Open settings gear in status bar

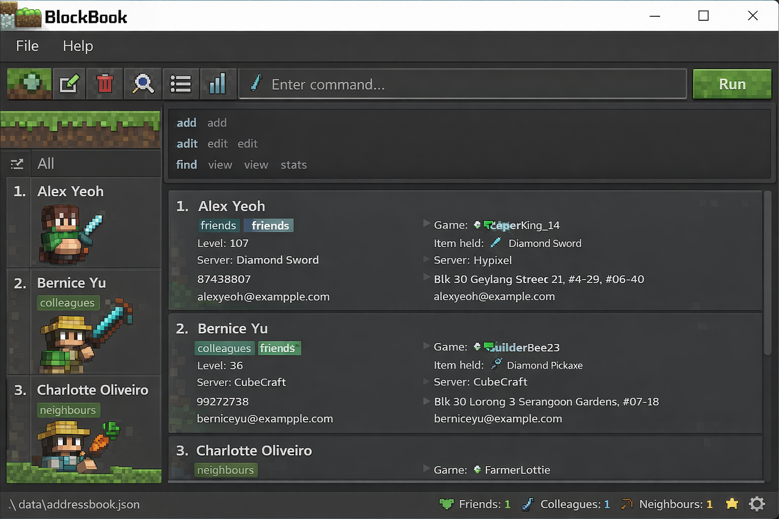757,504
